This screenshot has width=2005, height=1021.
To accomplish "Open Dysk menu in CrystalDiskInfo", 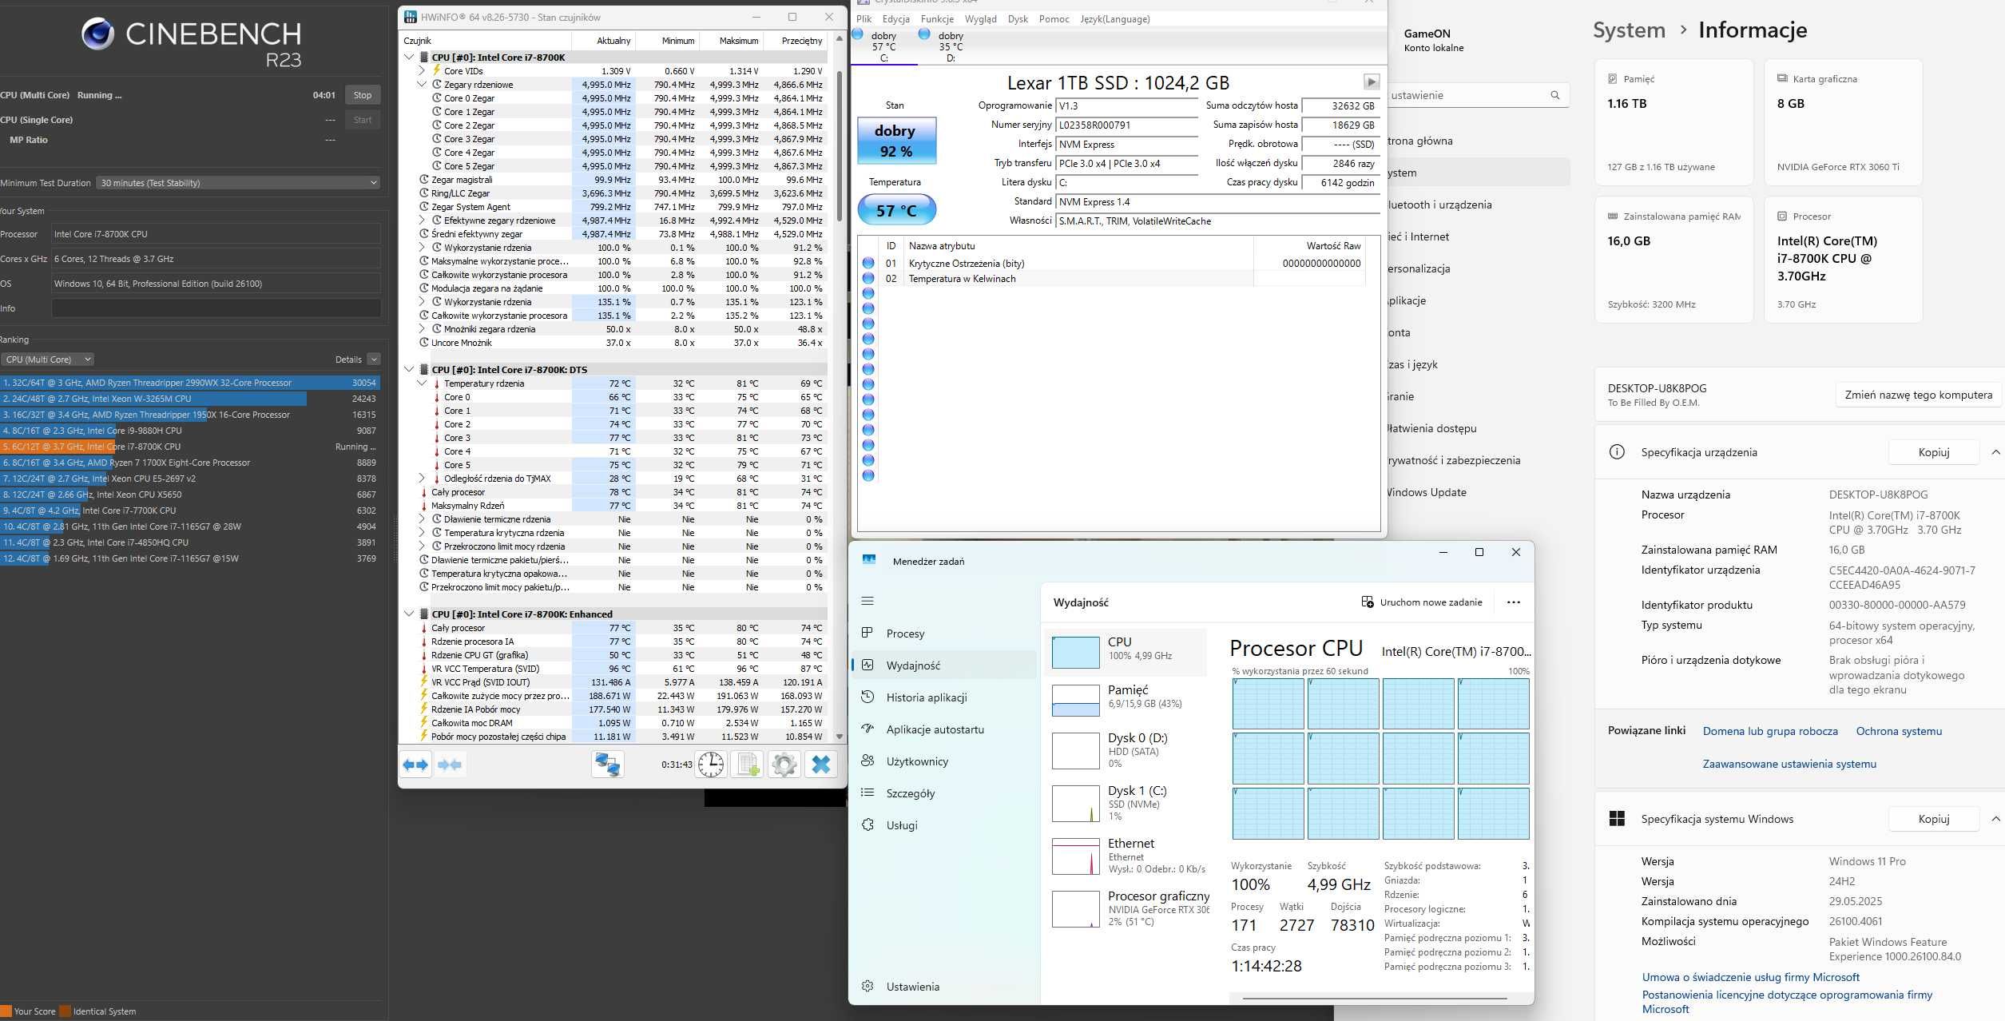I will [1018, 19].
